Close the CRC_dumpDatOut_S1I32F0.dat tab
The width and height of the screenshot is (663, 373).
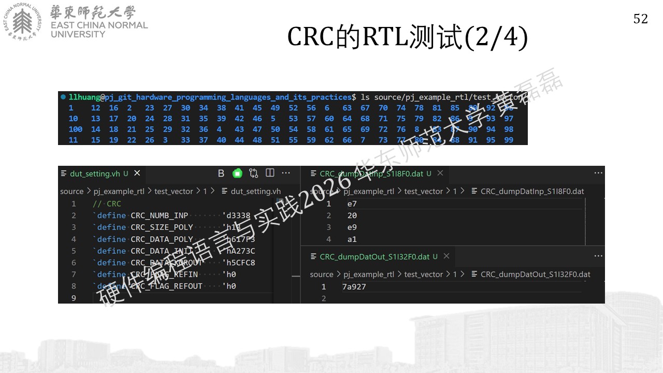point(446,256)
